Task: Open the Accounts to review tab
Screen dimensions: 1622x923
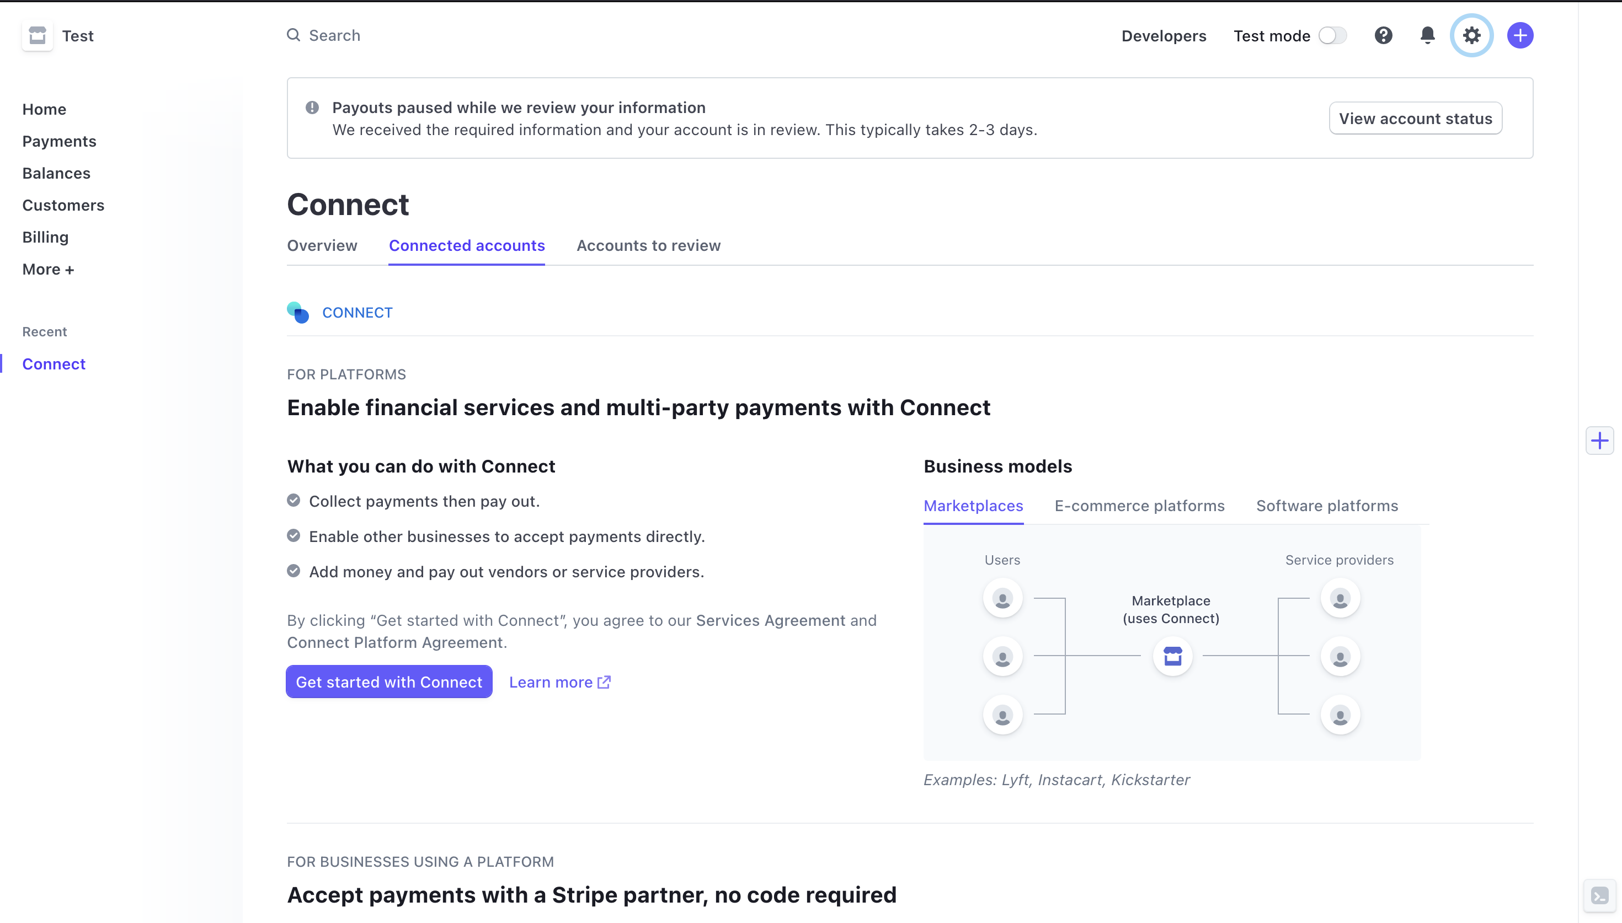Action: pos(648,246)
